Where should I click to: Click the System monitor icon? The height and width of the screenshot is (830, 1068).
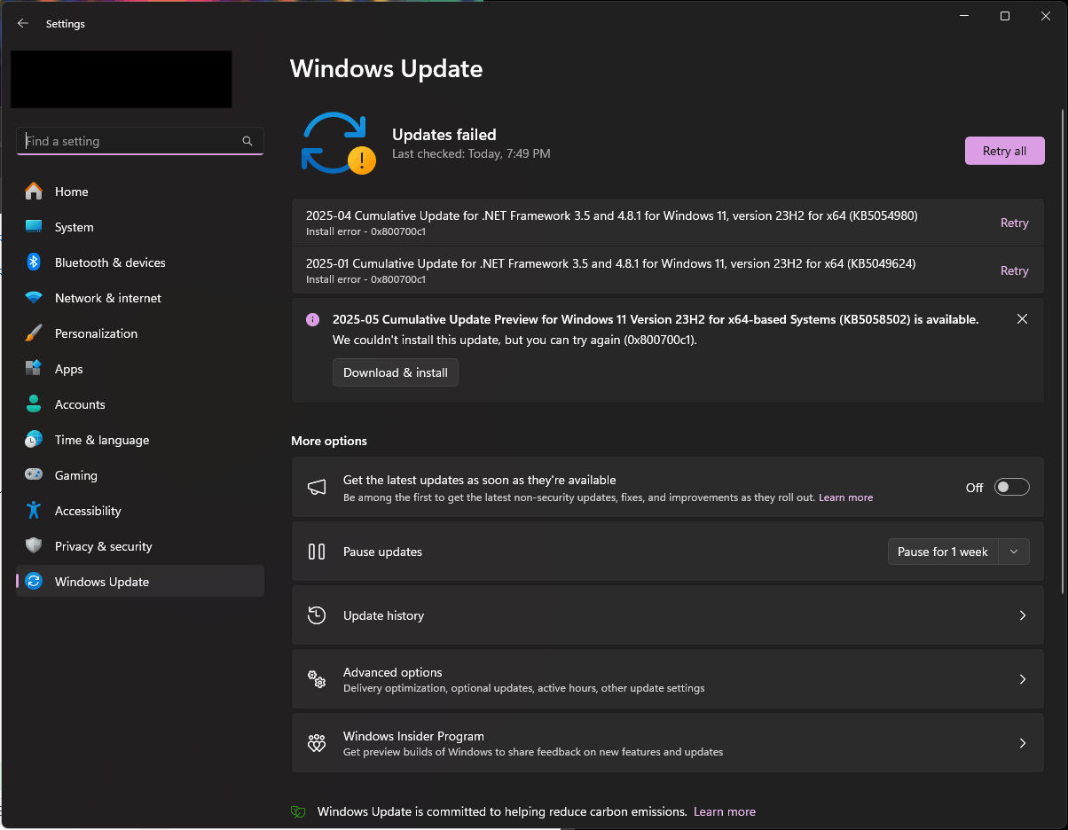(34, 227)
